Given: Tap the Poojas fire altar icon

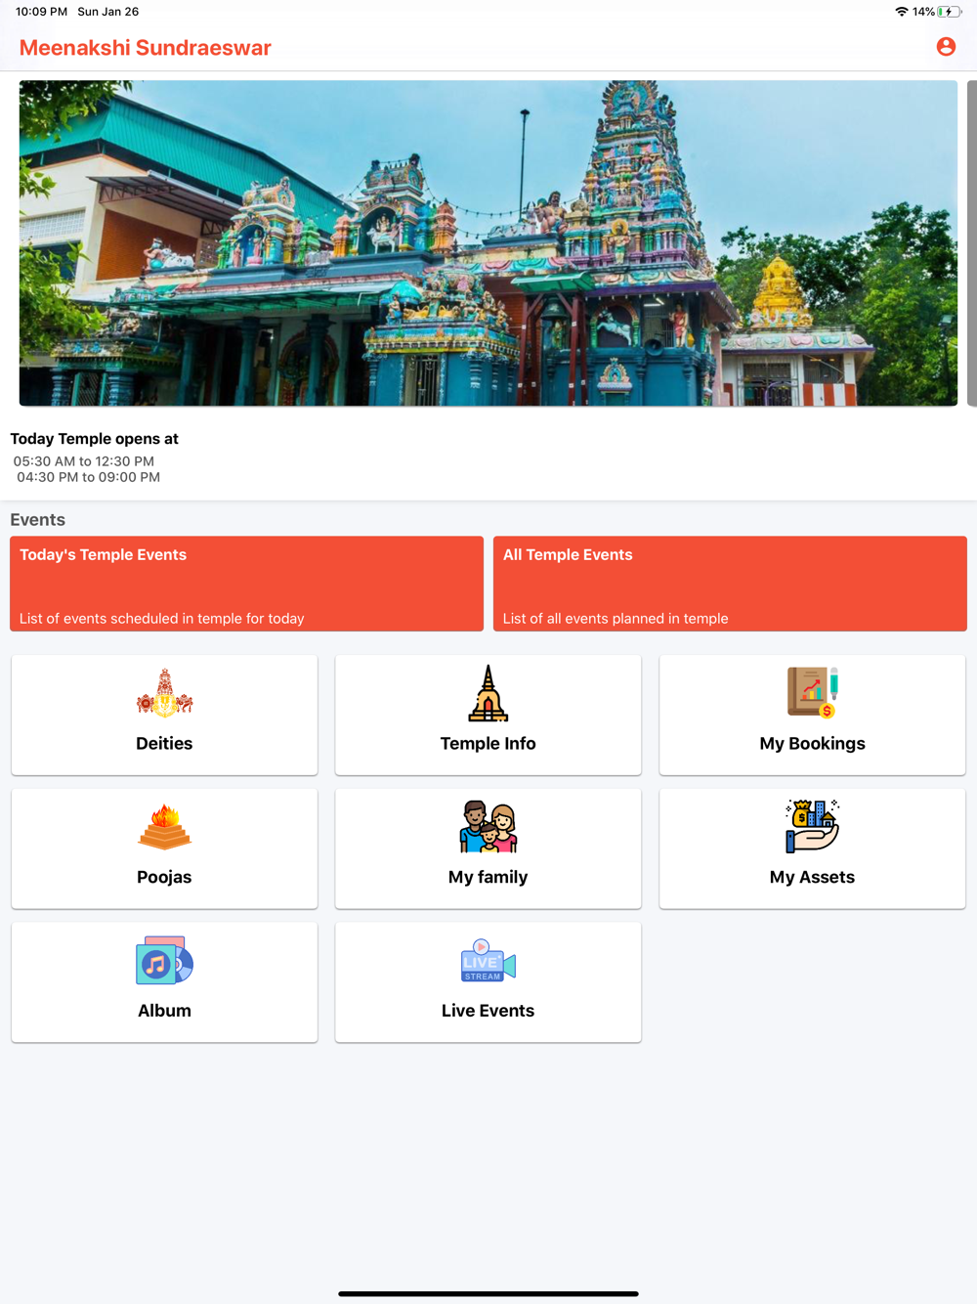Looking at the screenshot, I should [x=164, y=827].
